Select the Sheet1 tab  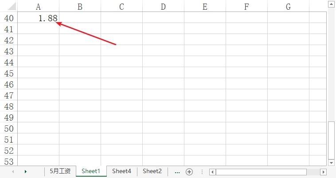(91, 171)
